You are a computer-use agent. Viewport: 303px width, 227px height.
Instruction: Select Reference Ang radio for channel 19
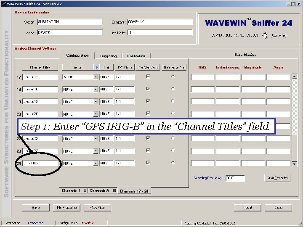(173, 101)
